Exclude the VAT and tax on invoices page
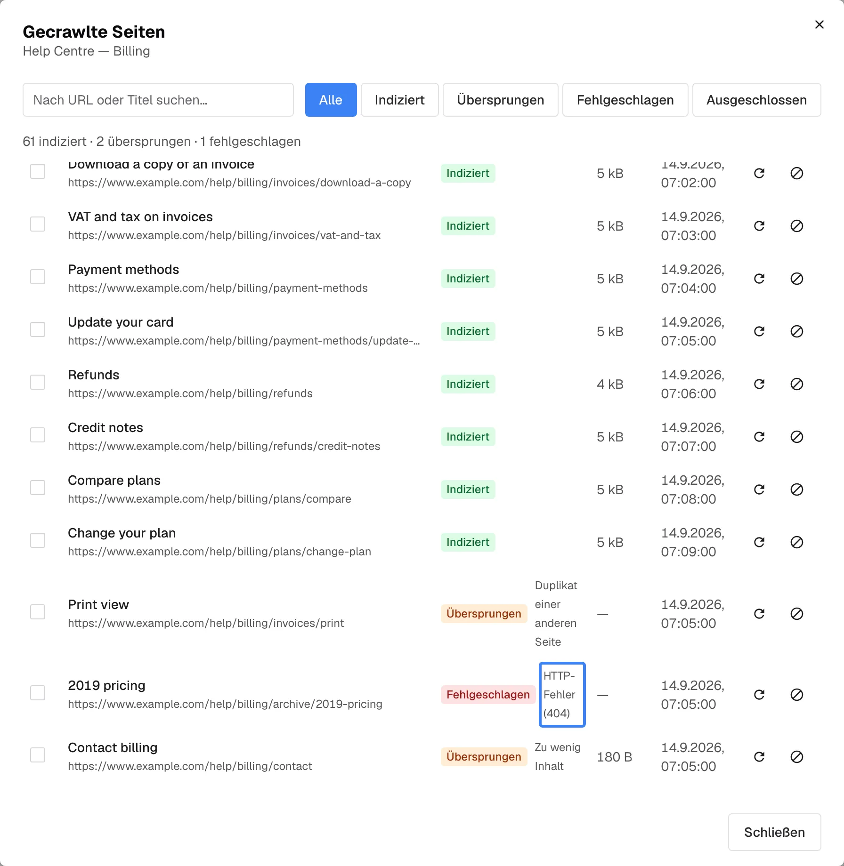 pos(796,226)
